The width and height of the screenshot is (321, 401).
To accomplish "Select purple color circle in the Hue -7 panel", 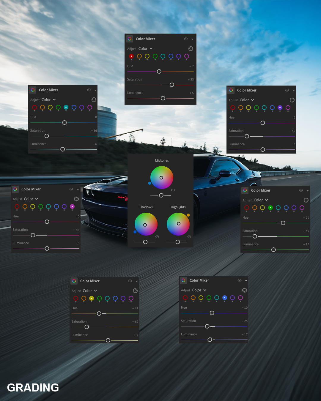I will click(x=179, y=56).
